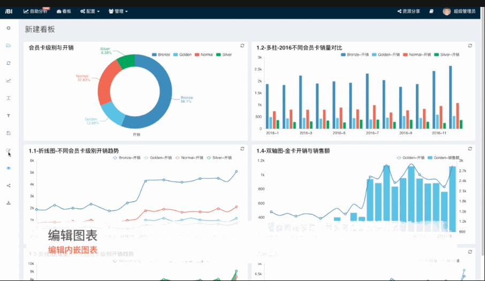485x281 pixels.
Task: Click the filter funnel icon in sidebar
Action: [x=9, y=116]
